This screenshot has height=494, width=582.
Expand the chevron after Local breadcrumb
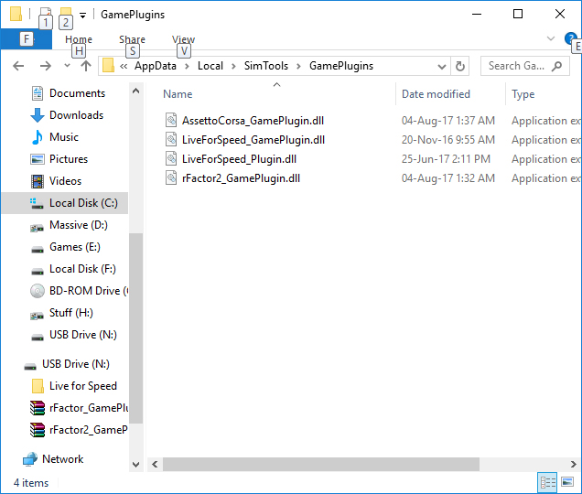click(233, 67)
